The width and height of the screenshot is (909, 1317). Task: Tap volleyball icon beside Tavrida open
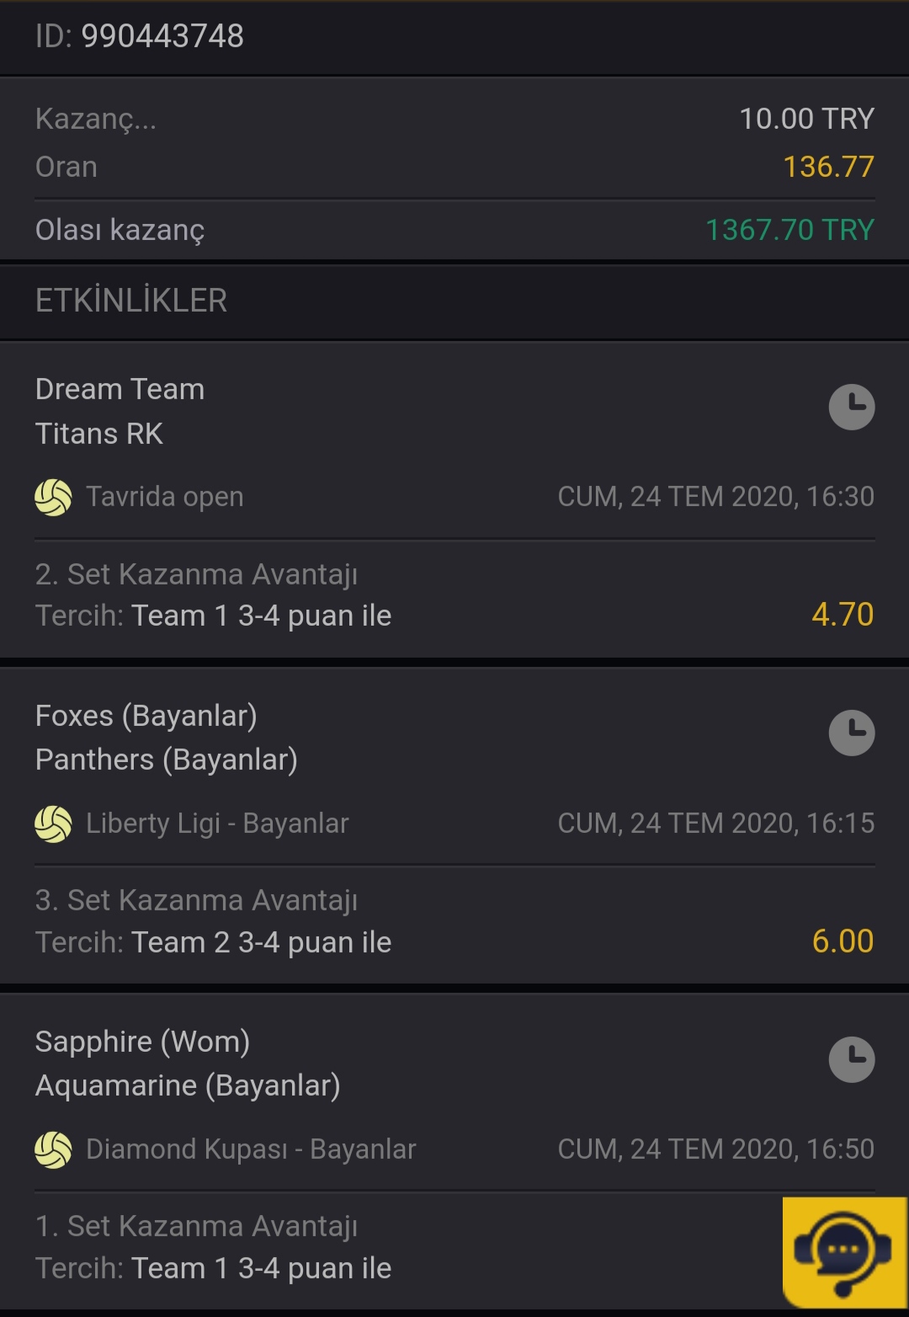point(53,497)
